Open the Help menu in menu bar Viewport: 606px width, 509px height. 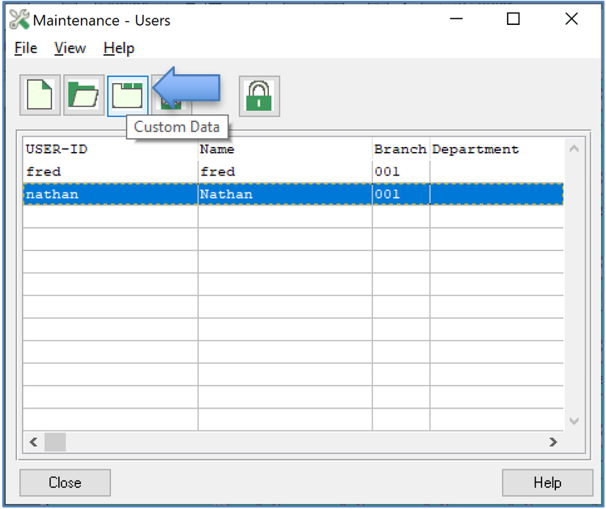click(x=118, y=48)
